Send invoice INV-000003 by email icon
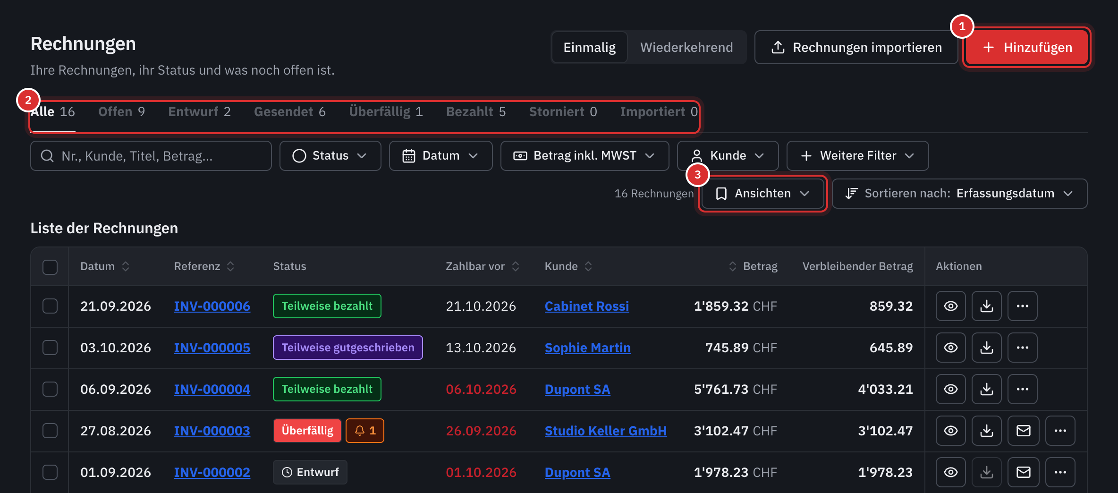Image resolution: width=1118 pixels, height=493 pixels. pyautogui.click(x=1023, y=431)
